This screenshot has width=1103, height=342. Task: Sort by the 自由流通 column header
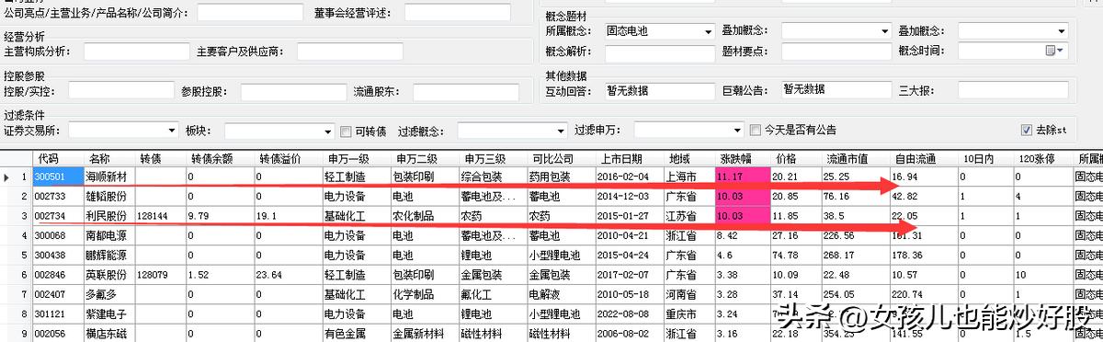point(923,158)
